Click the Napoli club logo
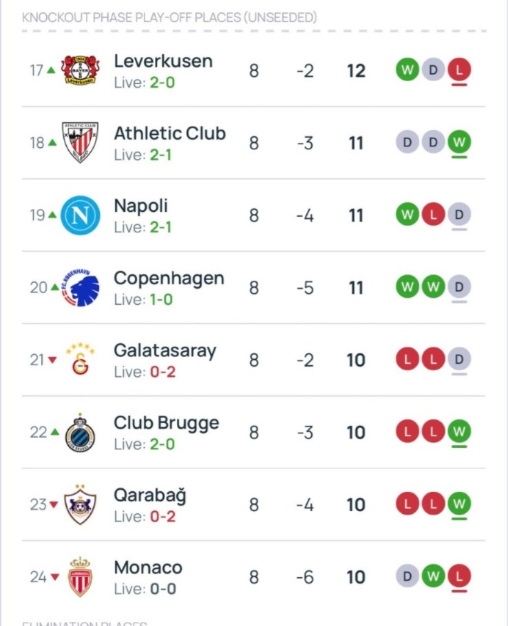508x626 pixels. 81,215
